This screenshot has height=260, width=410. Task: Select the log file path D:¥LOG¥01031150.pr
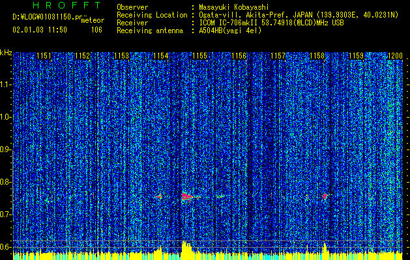coord(47,17)
